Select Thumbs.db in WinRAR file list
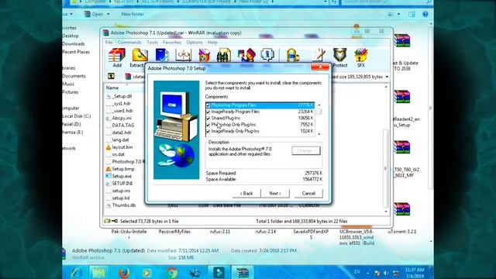496x279 pixels. (x=124, y=205)
